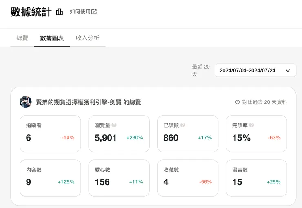Screen dimensions: 302x208
Task: Click the 追蹤者 card label
Action: pos(34,125)
